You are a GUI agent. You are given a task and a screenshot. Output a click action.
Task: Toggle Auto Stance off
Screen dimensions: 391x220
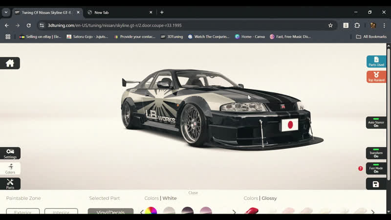point(376,123)
